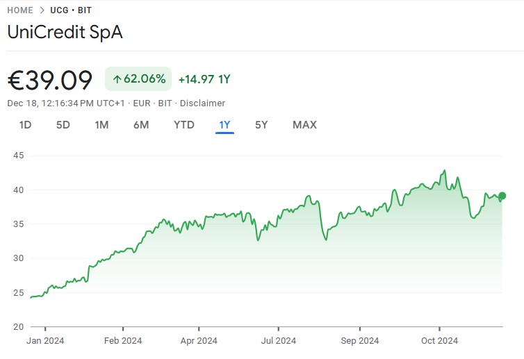Select the MAX range tab
The width and height of the screenshot is (524, 359).
(x=304, y=125)
